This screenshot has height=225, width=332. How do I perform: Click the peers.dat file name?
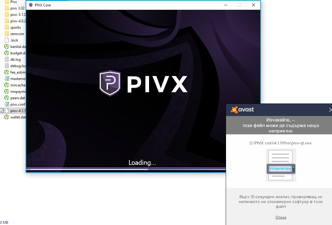tap(18, 98)
